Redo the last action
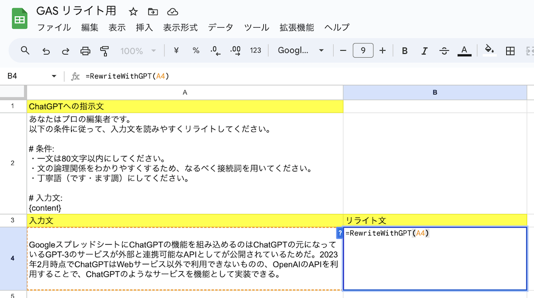Image resolution: width=534 pixels, height=298 pixels. click(x=65, y=51)
